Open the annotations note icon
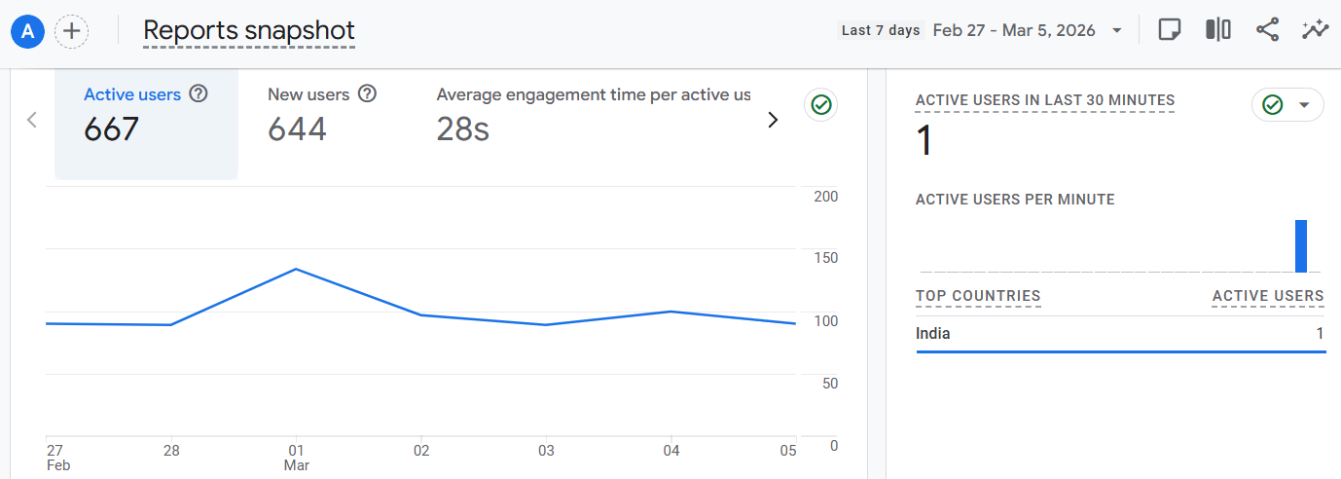 coord(1170,30)
